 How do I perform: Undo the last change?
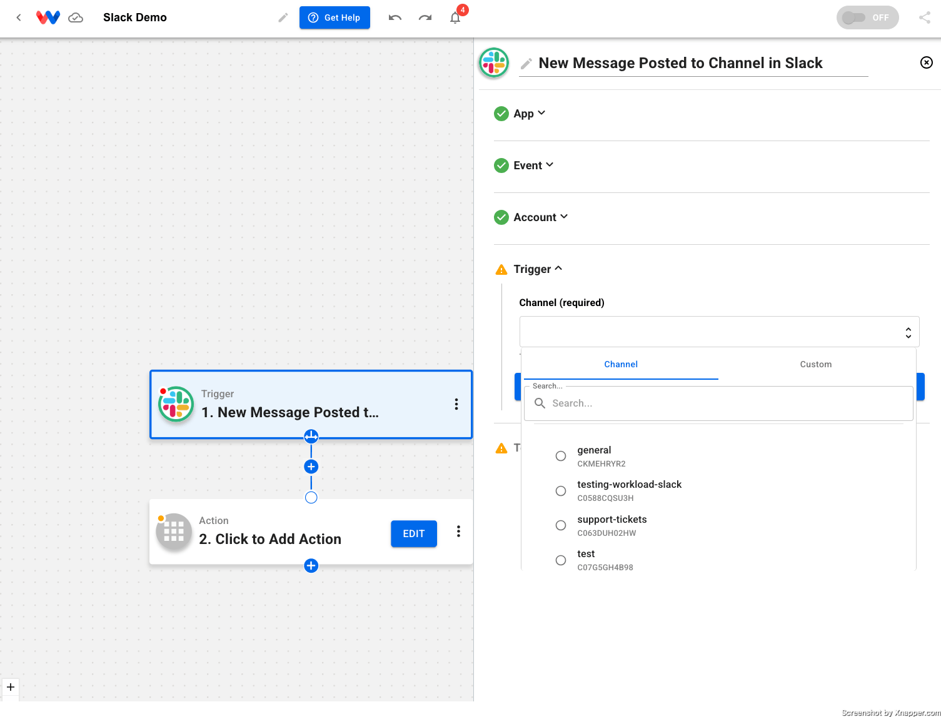(395, 17)
